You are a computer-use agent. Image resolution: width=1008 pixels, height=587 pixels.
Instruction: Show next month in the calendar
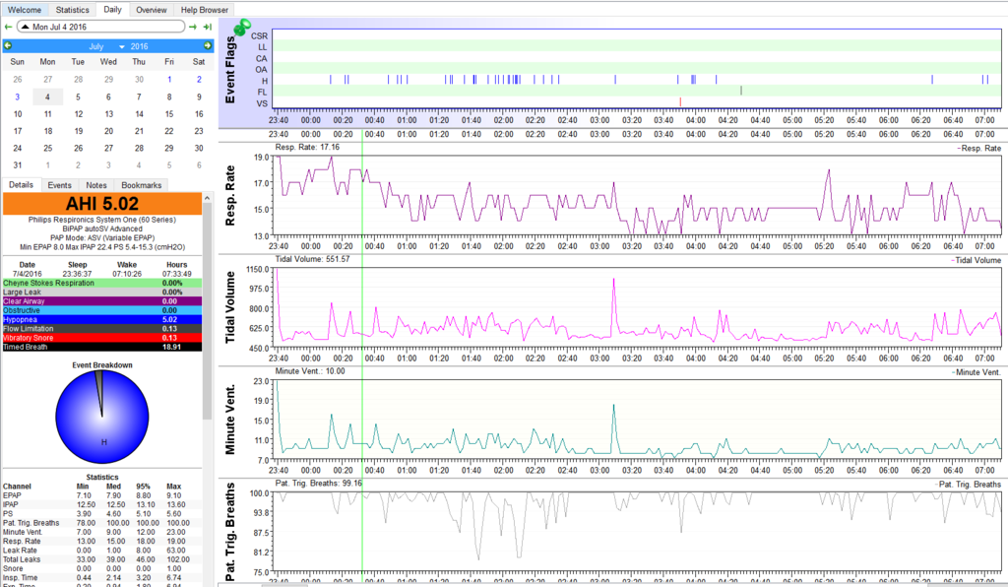208,46
